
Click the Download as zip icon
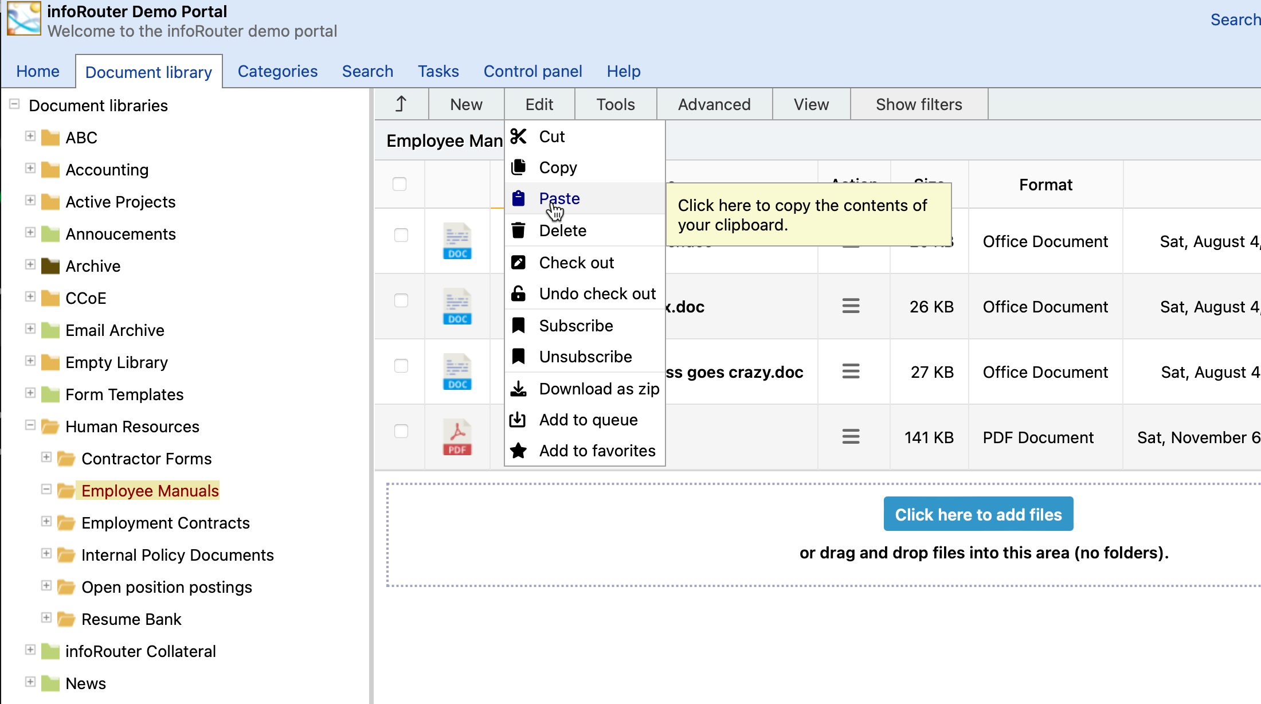pos(518,389)
